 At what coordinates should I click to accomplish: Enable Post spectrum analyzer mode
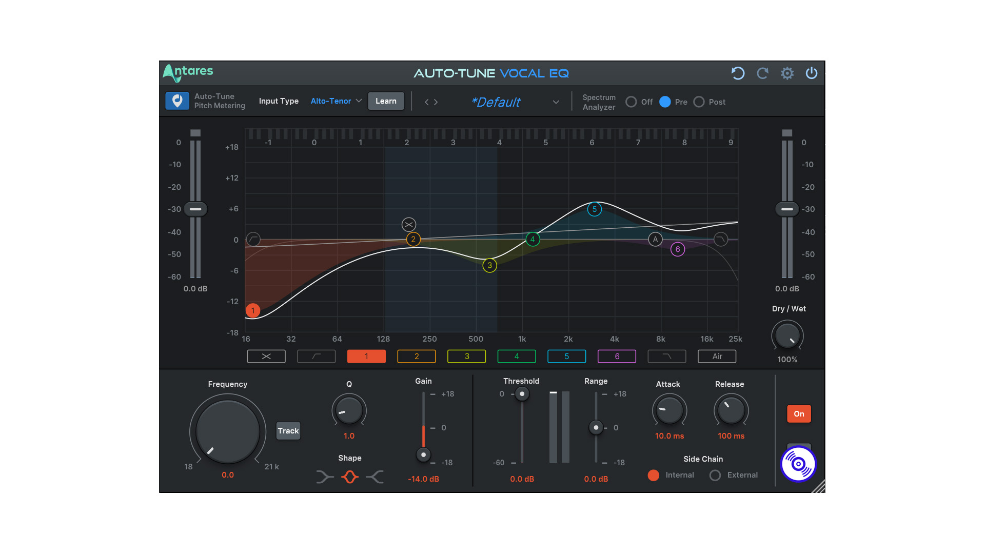[700, 102]
